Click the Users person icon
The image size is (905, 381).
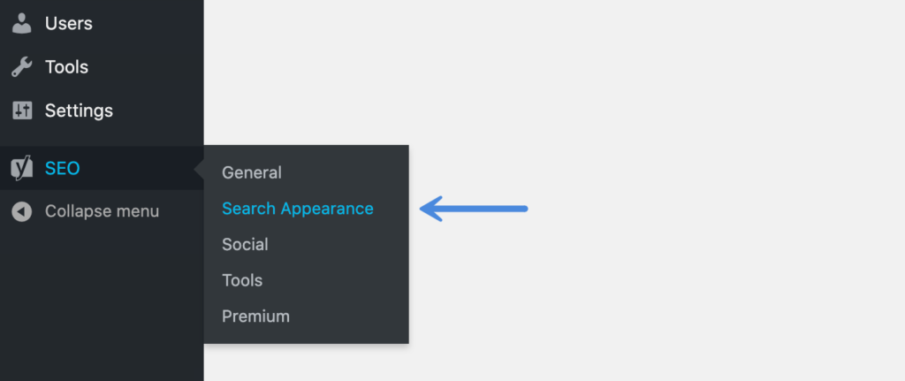click(22, 24)
